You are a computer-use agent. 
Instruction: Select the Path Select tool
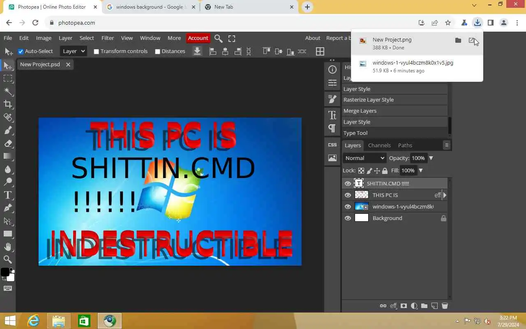(8, 221)
